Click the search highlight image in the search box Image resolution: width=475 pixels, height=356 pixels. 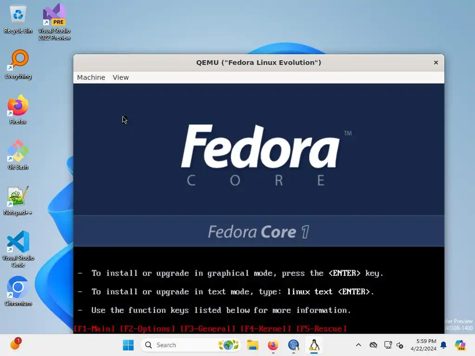pyautogui.click(x=228, y=345)
